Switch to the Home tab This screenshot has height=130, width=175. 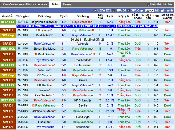(67, 4)
